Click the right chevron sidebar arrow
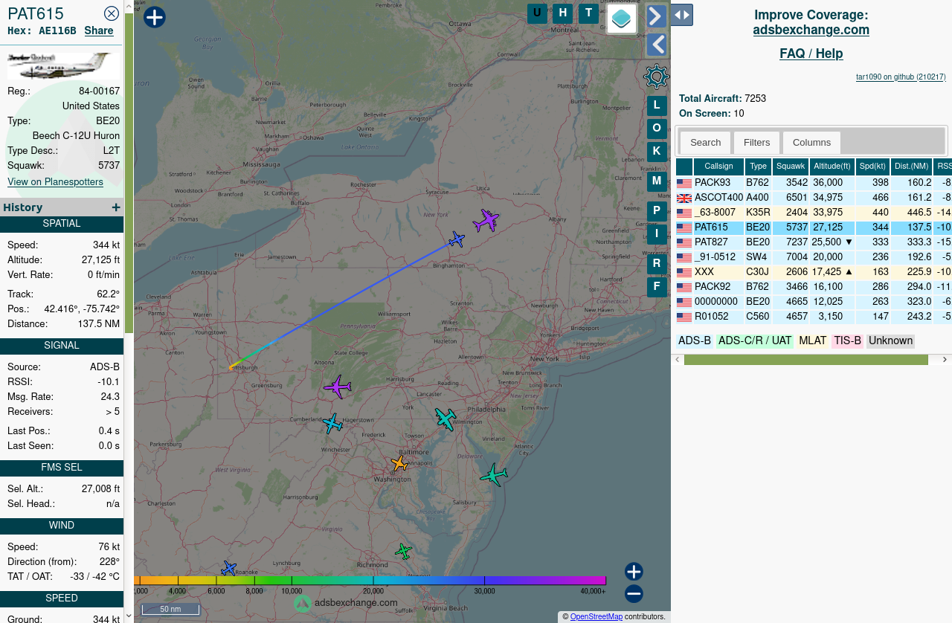 (x=656, y=16)
